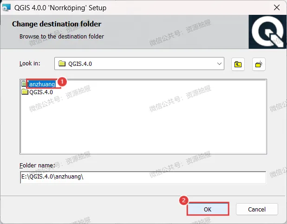Click the Folder name label
Screen dimensions: 287x224
pyautogui.click(x=37, y=165)
